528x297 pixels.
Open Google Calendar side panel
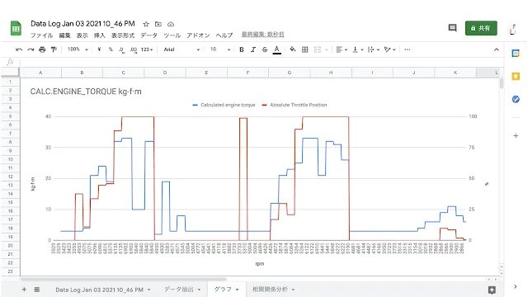click(x=516, y=53)
